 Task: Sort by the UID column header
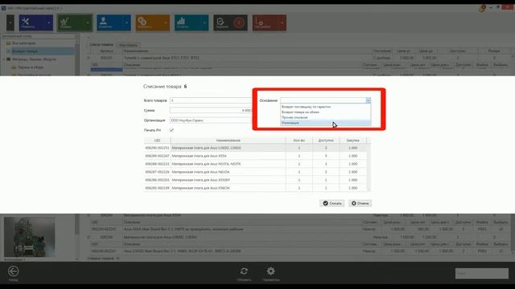coord(157,140)
